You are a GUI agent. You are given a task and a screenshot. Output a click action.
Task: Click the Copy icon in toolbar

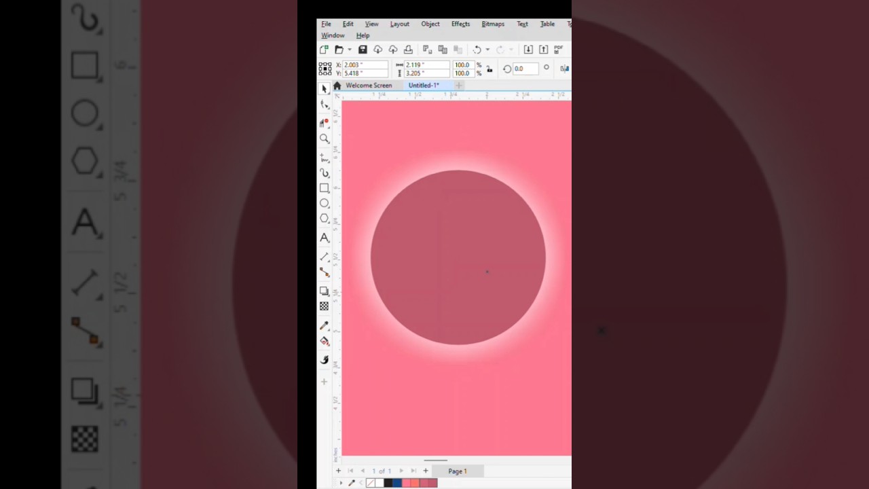[x=443, y=50]
